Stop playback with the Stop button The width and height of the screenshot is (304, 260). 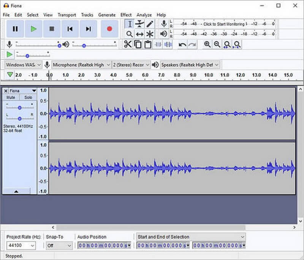(x=52, y=29)
